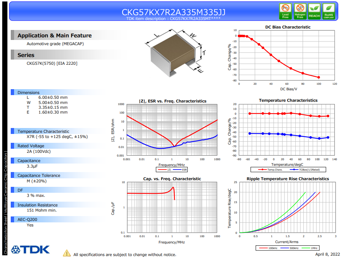Screen dimensions: 353x259
Task: Click the yellow warning triangle icon
Action: (67, 253)
